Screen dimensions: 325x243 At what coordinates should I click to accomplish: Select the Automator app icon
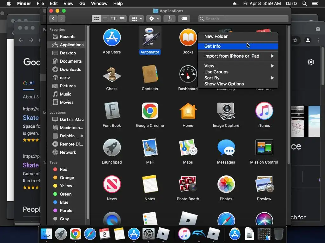(x=150, y=37)
